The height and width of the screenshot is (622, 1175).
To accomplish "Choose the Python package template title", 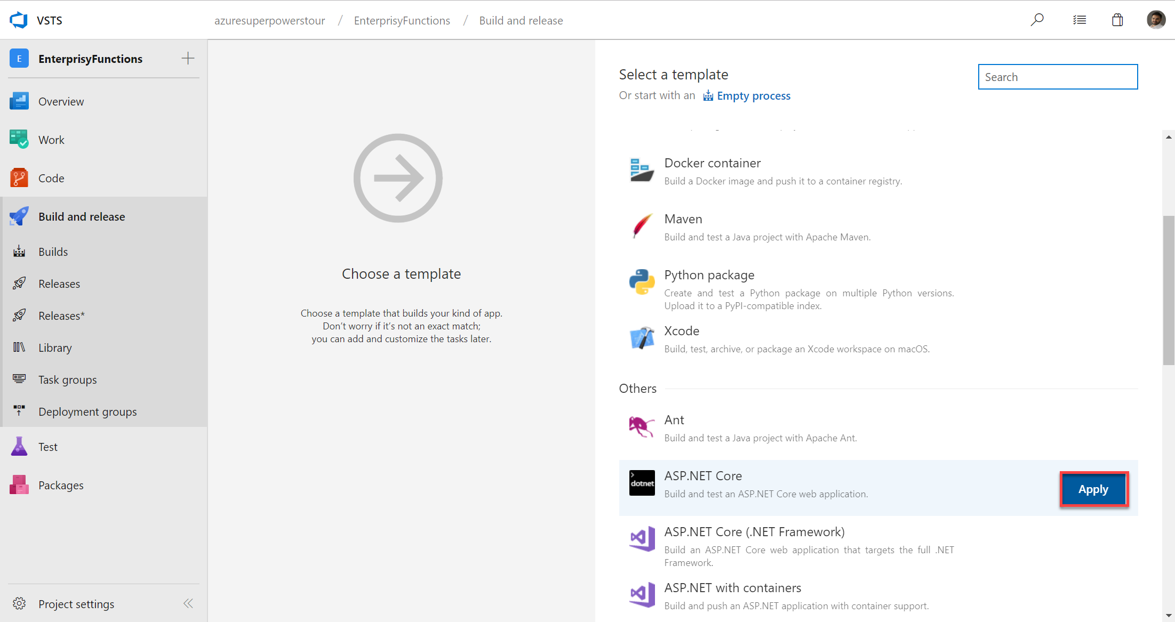I will click(709, 274).
